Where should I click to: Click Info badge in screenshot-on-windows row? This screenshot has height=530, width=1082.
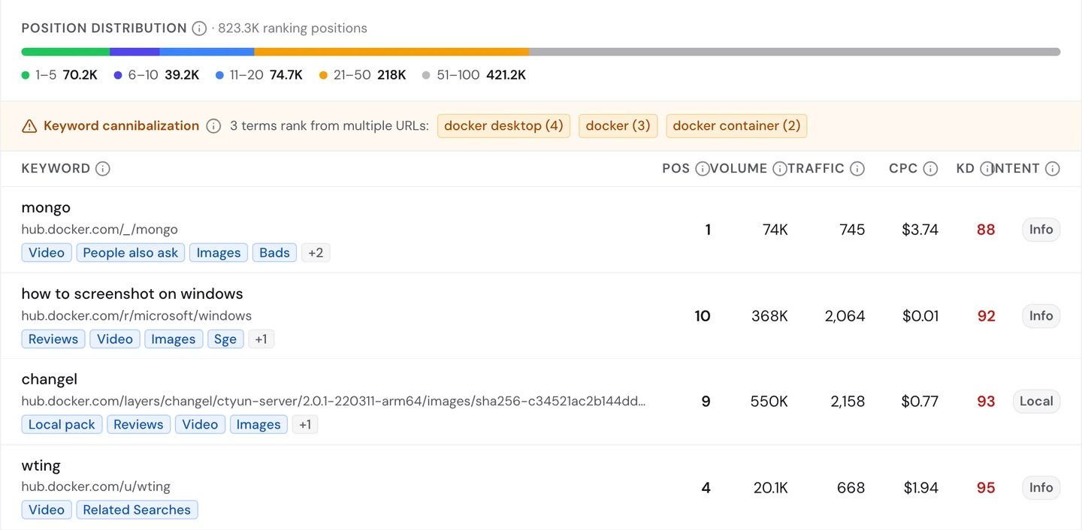[x=1041, y=316]
